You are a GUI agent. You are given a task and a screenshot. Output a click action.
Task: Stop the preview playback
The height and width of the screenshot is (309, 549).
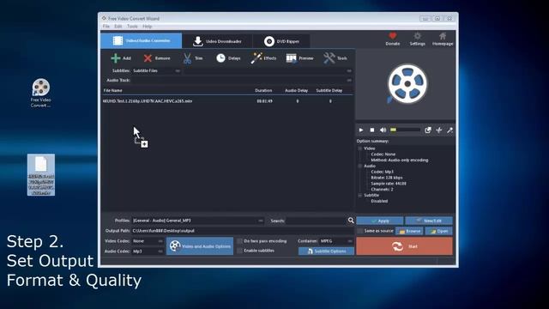click(x=372, y=130)
